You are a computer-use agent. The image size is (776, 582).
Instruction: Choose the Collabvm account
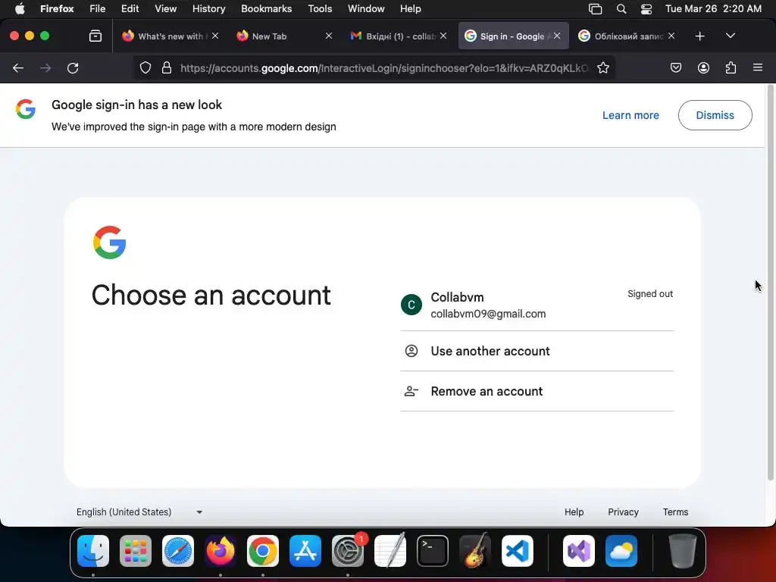point(537,305)
